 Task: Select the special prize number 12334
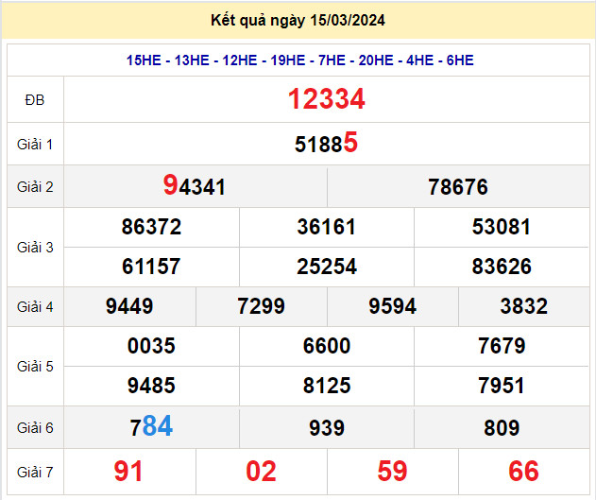tap(327, 99)
